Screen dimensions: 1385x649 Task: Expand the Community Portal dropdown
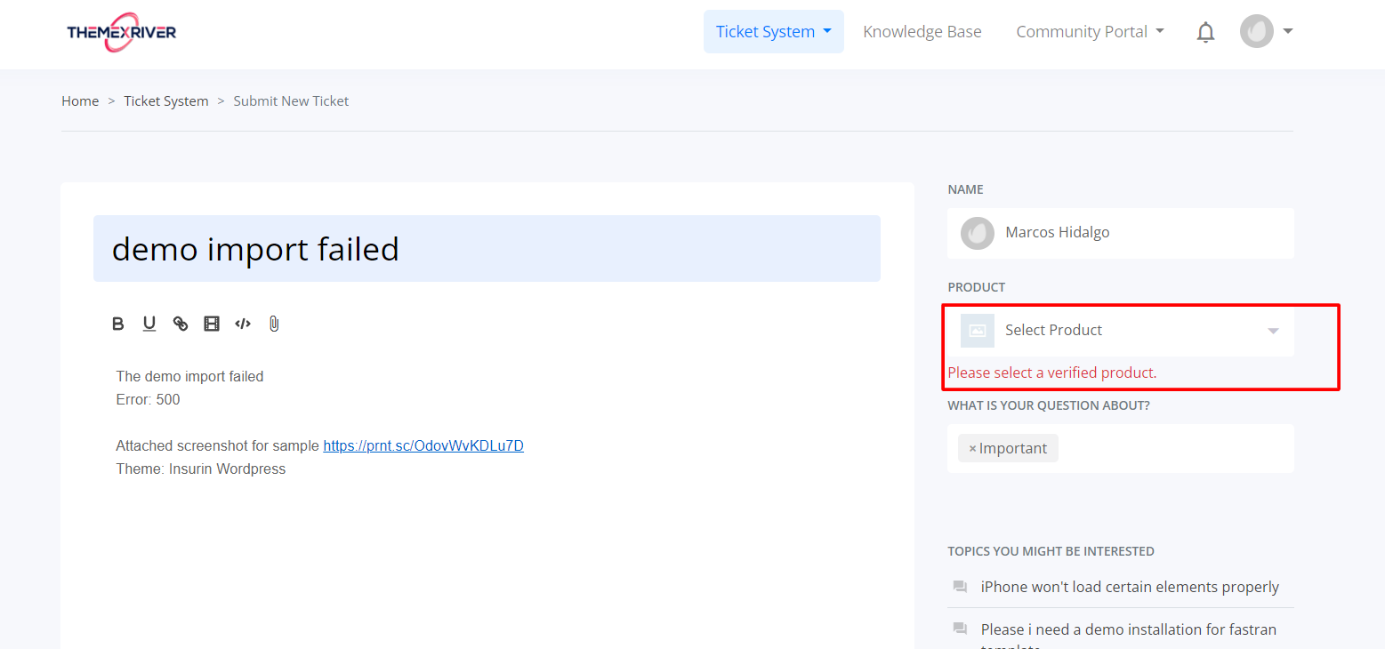(1090, 32)
